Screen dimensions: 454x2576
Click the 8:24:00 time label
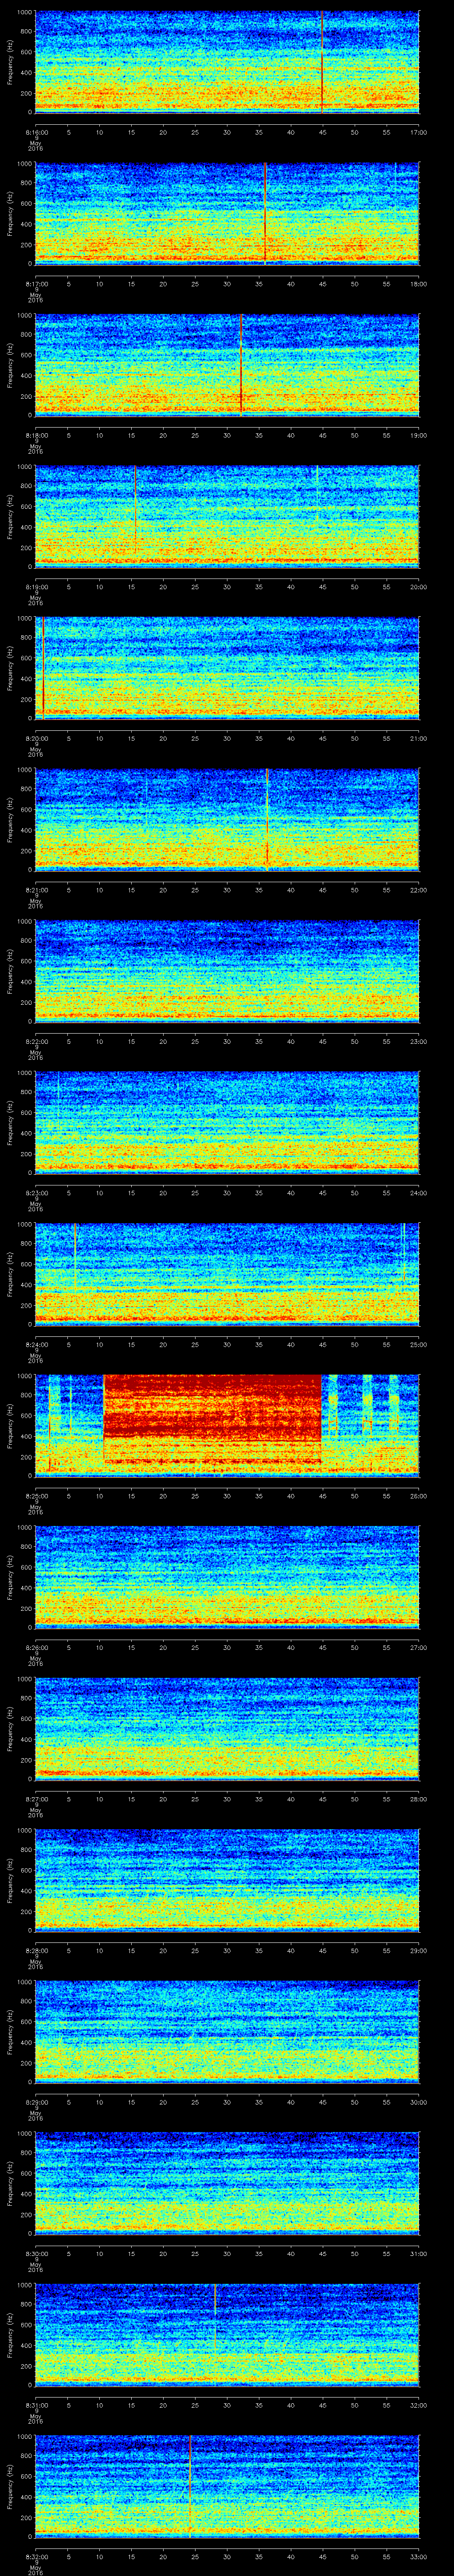click(37, 1344)
